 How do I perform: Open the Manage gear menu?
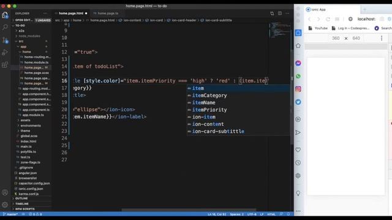click(x=5, y=205)
